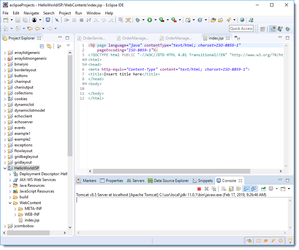Open the Run button dropdown arrow
Image resolution: width=299 pixels, height=250 pixels.
coord(156,20)
